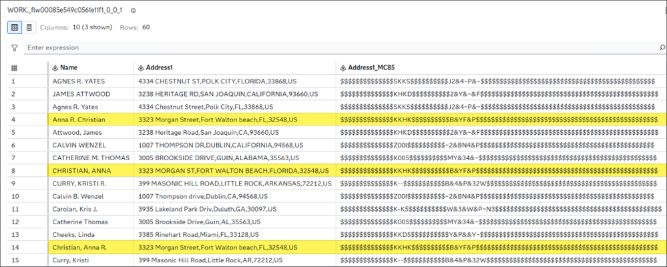Select row number 9
Screen dimensions: 667x267
point(13,184)
